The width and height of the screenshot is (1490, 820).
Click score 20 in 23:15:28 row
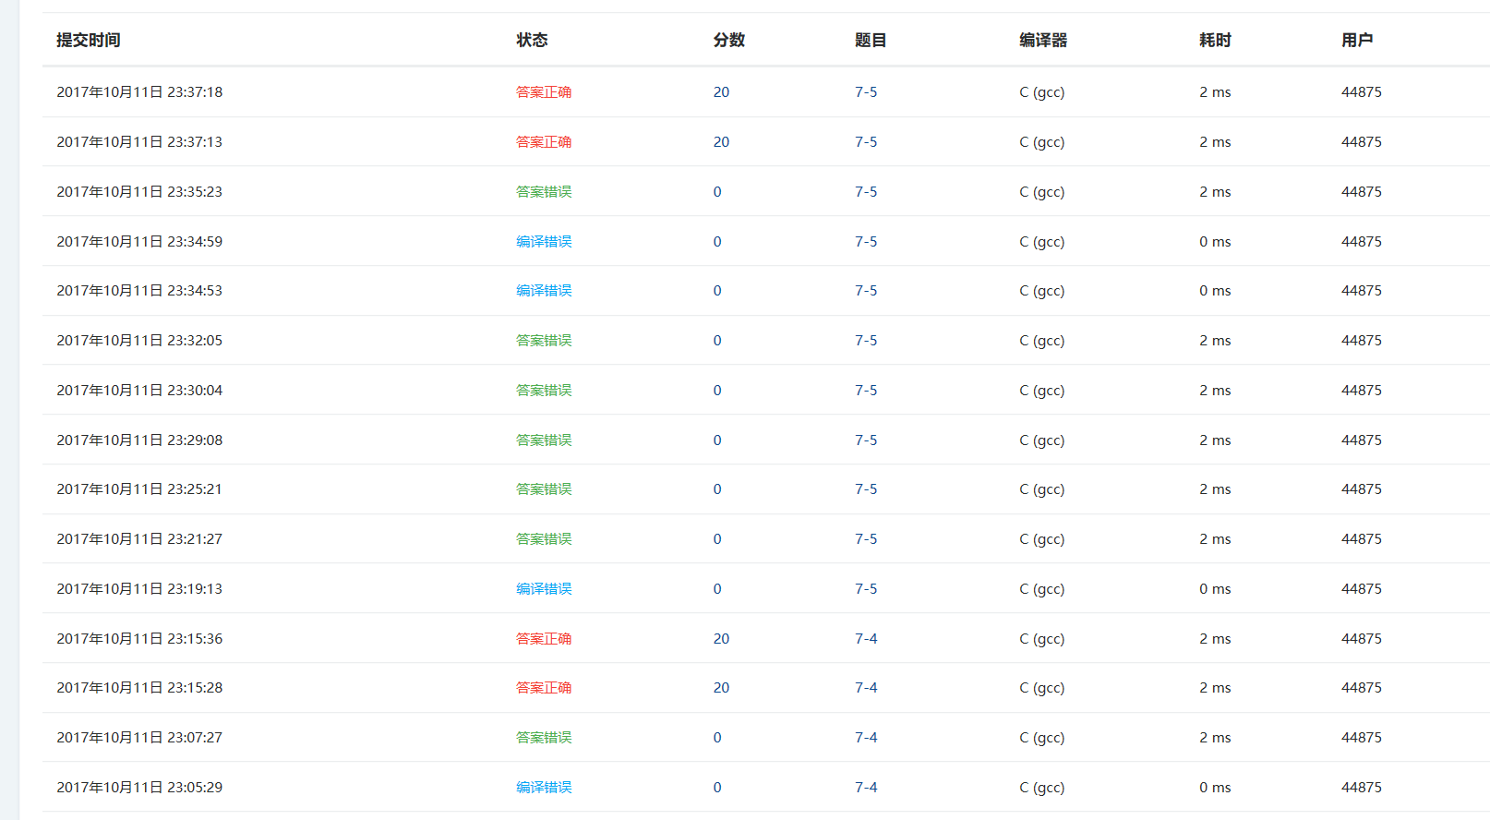pos(721,688)
